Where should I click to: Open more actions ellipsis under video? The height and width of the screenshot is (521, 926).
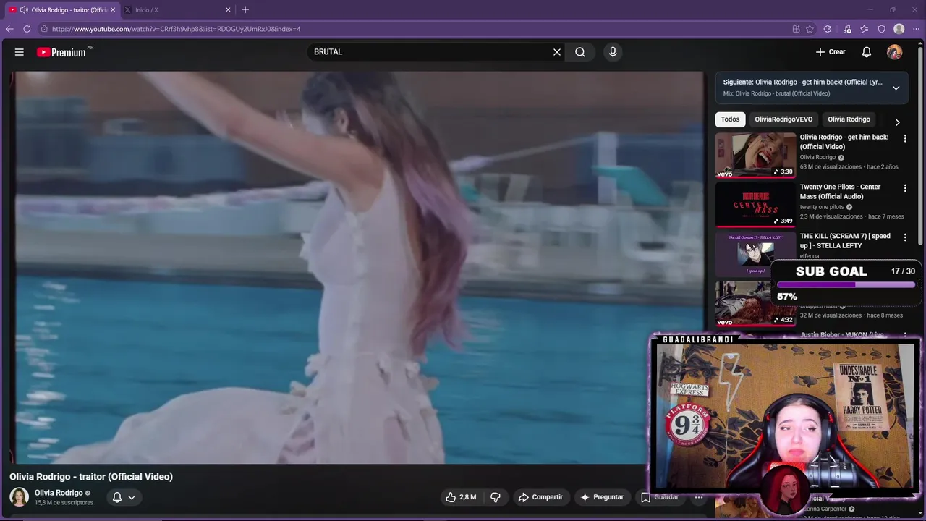[x=699, y=497]
